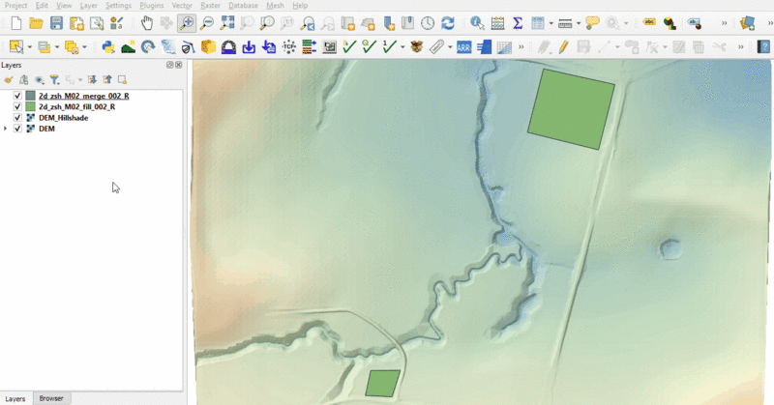Click the Save Project floppy disk icon
The height and width of the screenshot is (405, 774).
[x=56, y=23]
